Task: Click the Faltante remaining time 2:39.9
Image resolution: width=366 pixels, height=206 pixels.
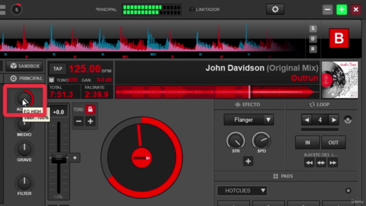Action: pyautogui.click(x=97, y=94)
